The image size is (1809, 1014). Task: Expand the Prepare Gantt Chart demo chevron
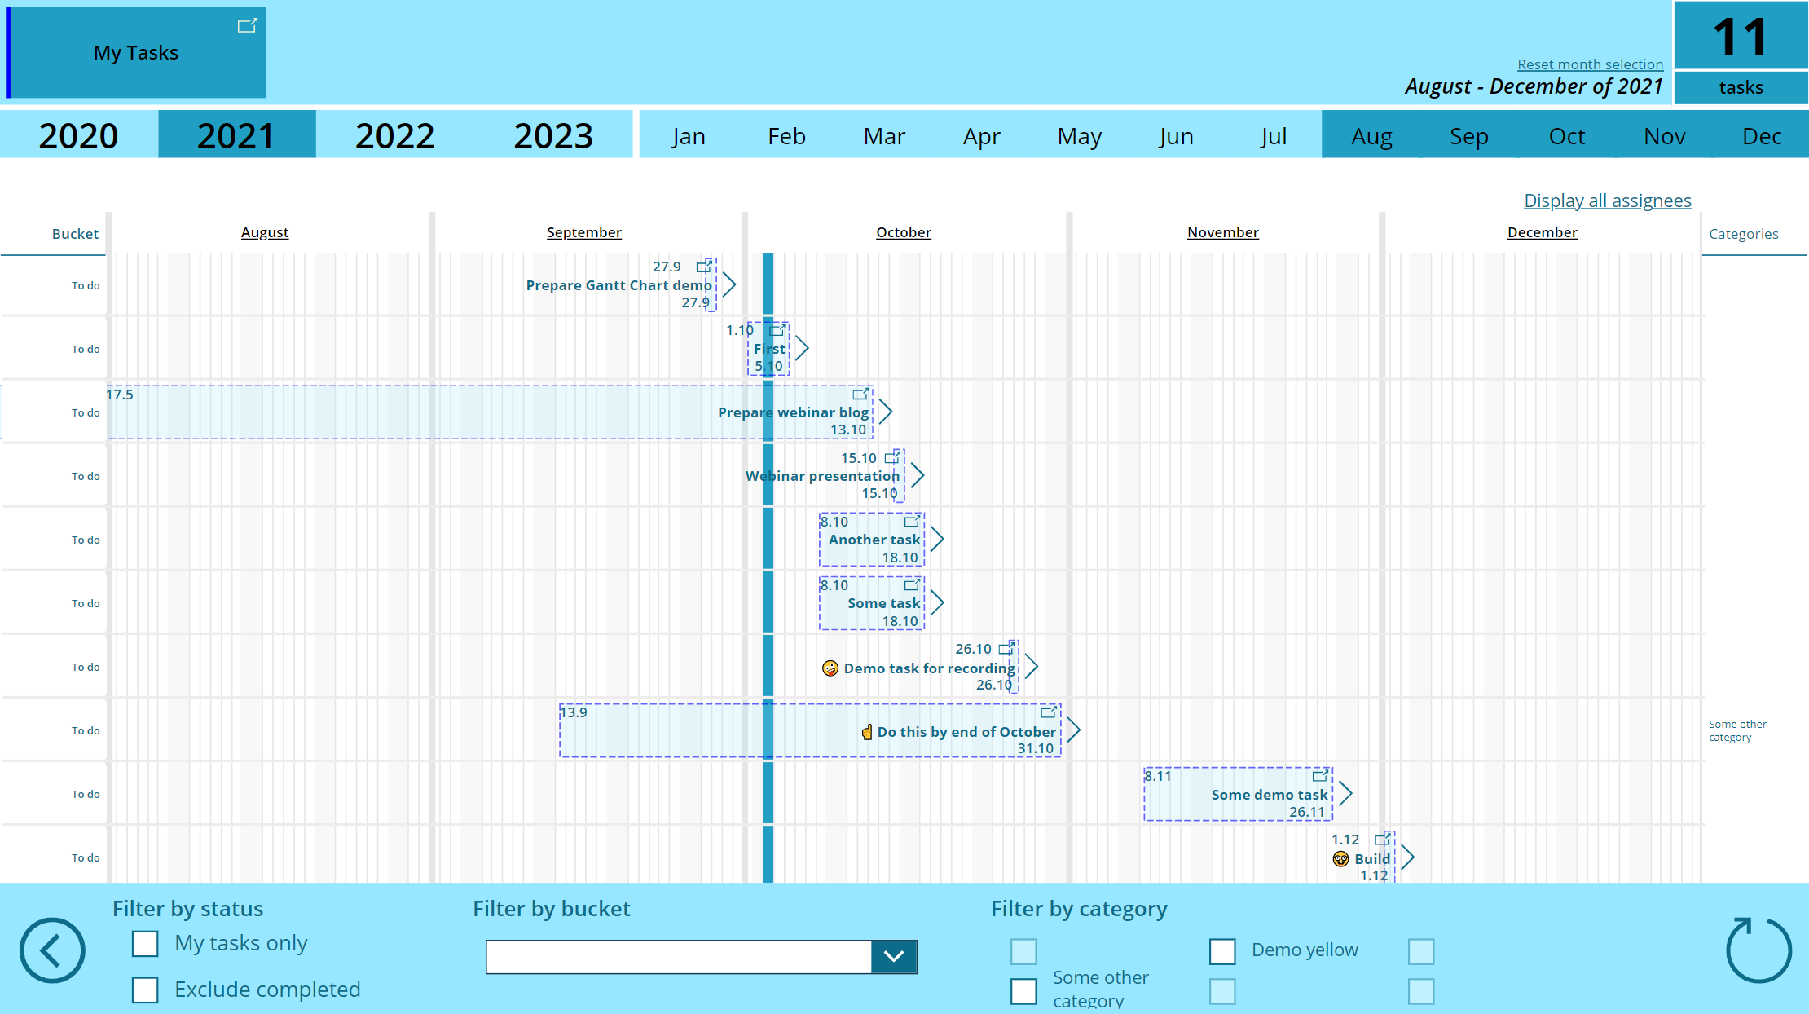pyautogui.click(x=729, y=284)
